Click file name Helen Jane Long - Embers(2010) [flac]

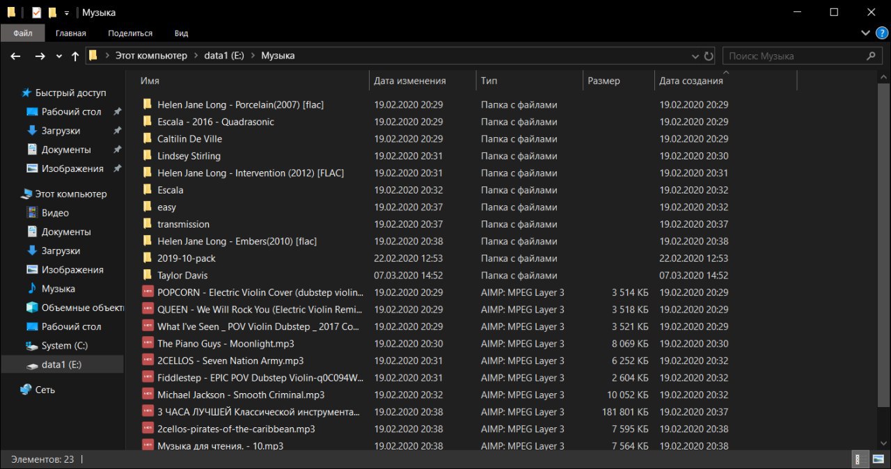[237, 241]
